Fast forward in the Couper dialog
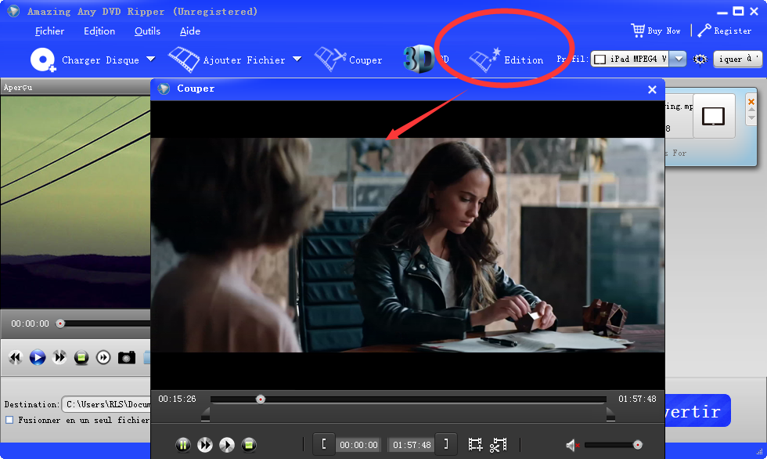 pyautogui.click(x=205, y=445)
